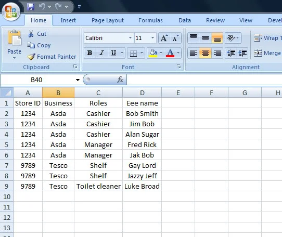The image size is (282, 237).
Task: Select column D header
Action: 142,93
